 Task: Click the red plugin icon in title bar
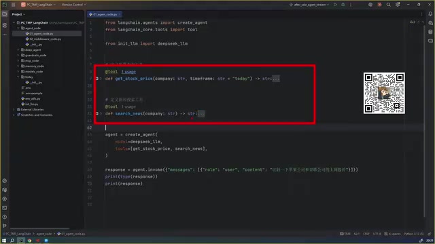point(379,5)
